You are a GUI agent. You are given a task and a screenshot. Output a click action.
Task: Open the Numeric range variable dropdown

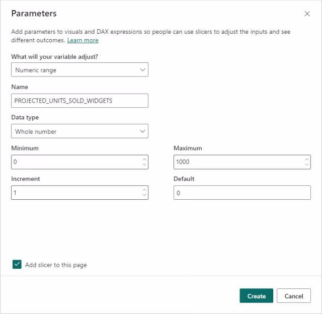79,70
